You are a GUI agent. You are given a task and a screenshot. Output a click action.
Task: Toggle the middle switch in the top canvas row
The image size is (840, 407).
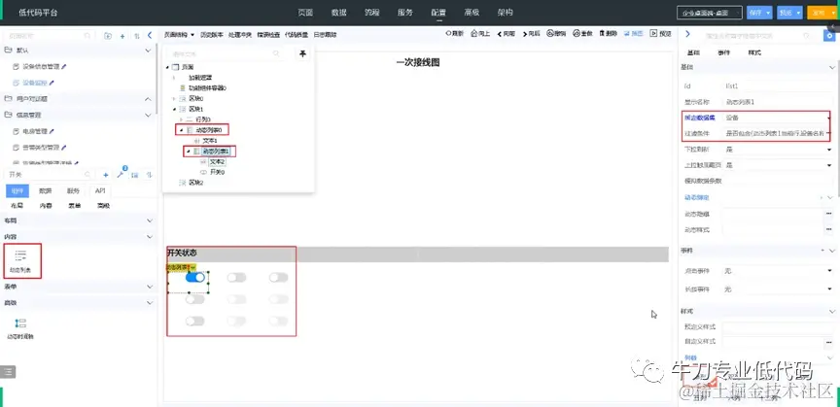tap(236, 278)
